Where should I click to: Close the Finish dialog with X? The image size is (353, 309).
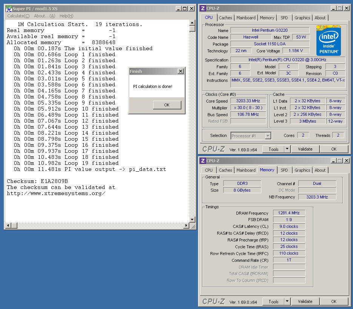point(181,71)
